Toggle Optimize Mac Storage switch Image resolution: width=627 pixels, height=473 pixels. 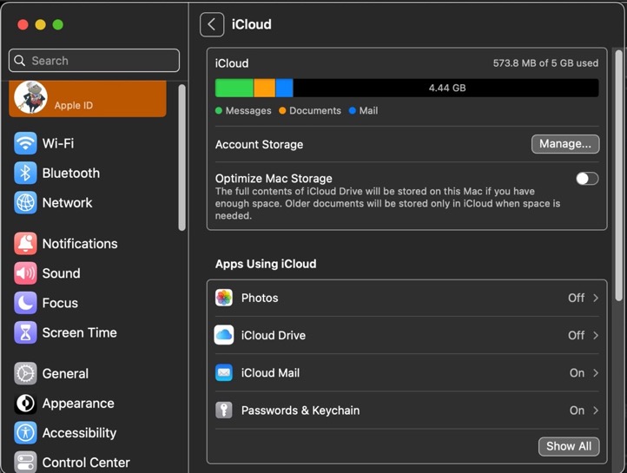point(587,179)
